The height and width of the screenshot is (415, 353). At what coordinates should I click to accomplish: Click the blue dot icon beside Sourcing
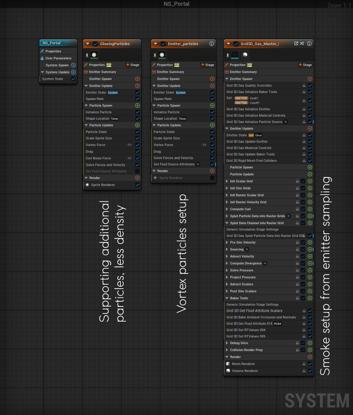(x=247, y=249)
